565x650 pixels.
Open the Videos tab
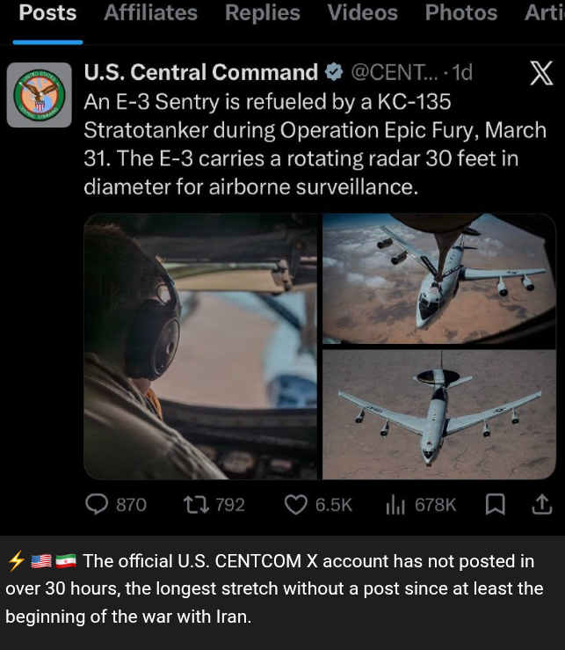pos(362,13)
